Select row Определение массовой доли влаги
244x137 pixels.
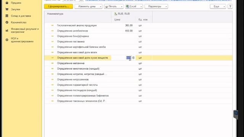[138, 53]
